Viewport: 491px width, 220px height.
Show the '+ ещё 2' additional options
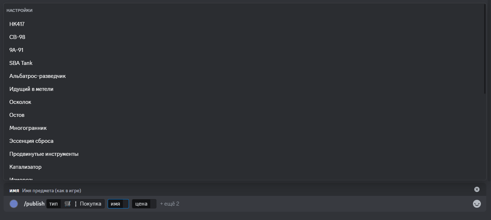170,204
